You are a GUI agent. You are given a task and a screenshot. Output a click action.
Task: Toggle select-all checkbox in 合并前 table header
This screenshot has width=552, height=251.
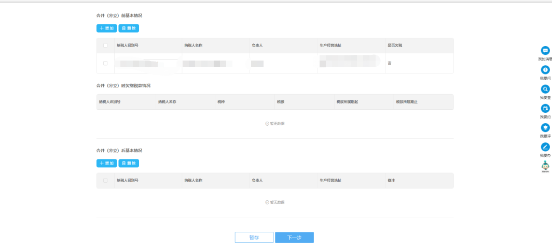[105, 46]
